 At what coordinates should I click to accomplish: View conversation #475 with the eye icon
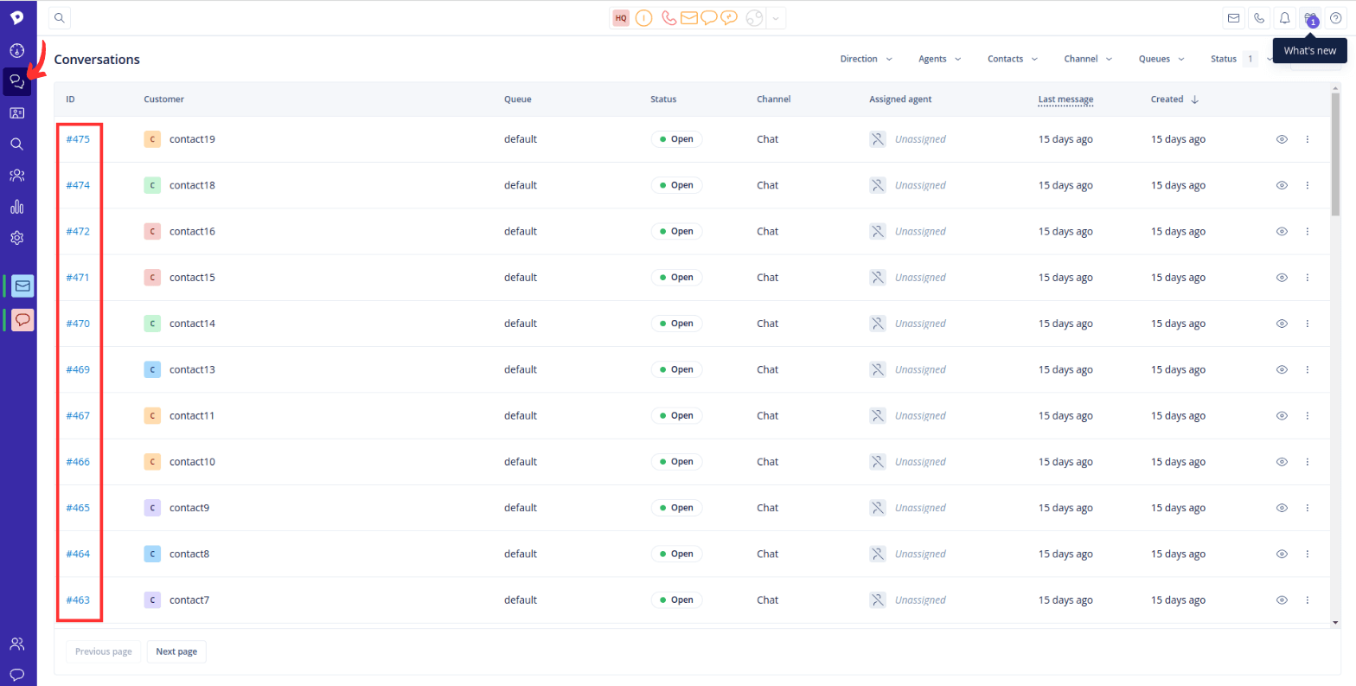point(1282,139)
